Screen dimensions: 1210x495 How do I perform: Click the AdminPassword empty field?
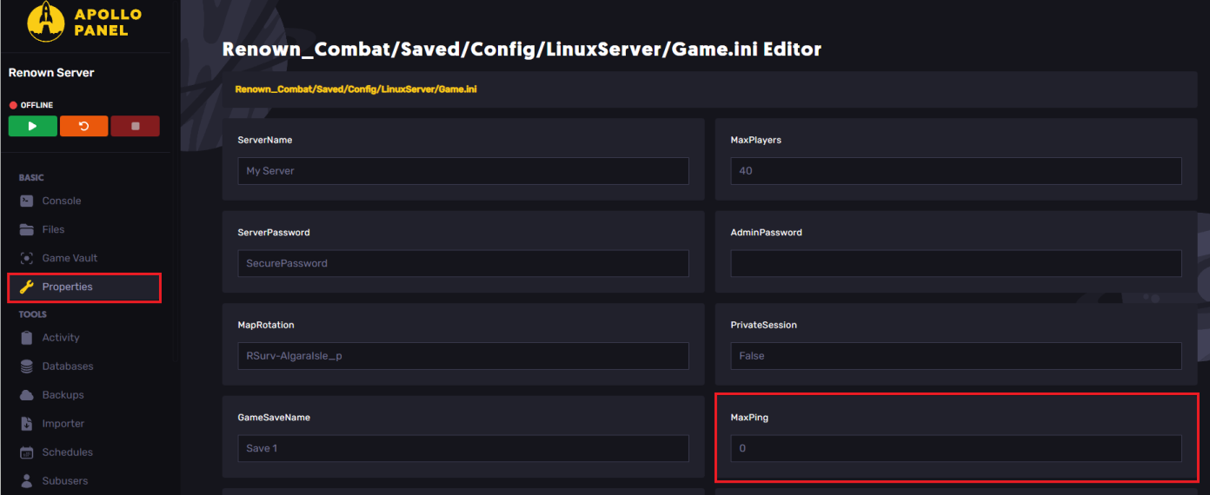click(955, 263)
